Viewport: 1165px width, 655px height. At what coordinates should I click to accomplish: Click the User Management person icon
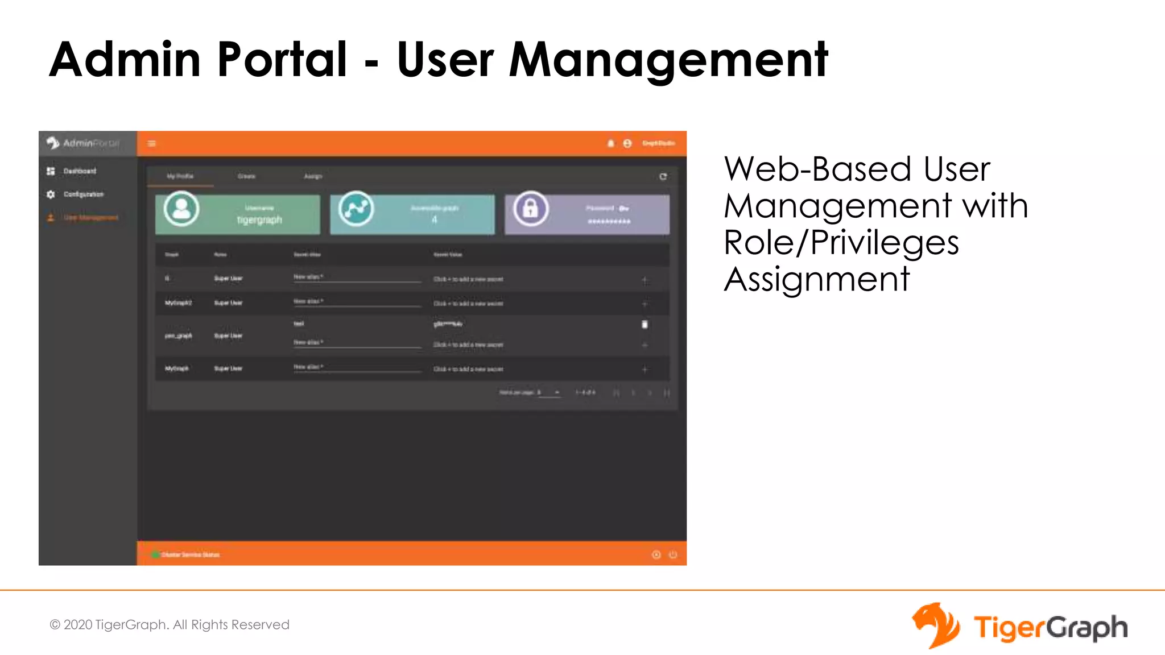[x=51, y=218]
